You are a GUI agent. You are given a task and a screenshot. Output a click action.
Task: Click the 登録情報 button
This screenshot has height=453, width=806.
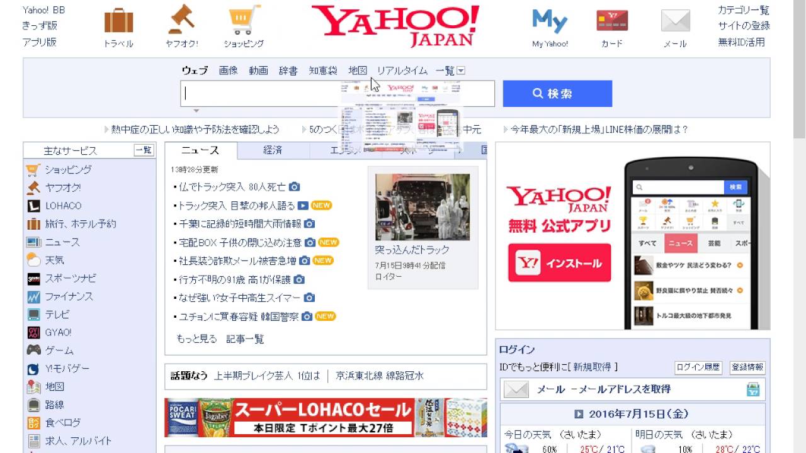(747, 367)
